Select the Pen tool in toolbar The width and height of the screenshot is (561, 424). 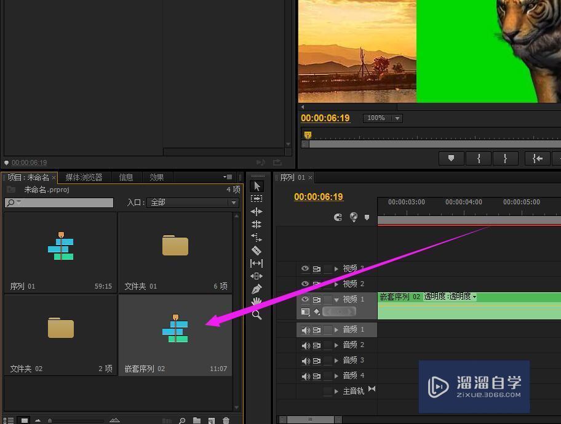tap(257, 289)
